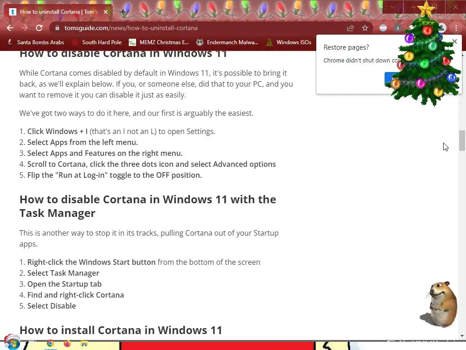Open Firefox from the taskbar

coord(67,344)
